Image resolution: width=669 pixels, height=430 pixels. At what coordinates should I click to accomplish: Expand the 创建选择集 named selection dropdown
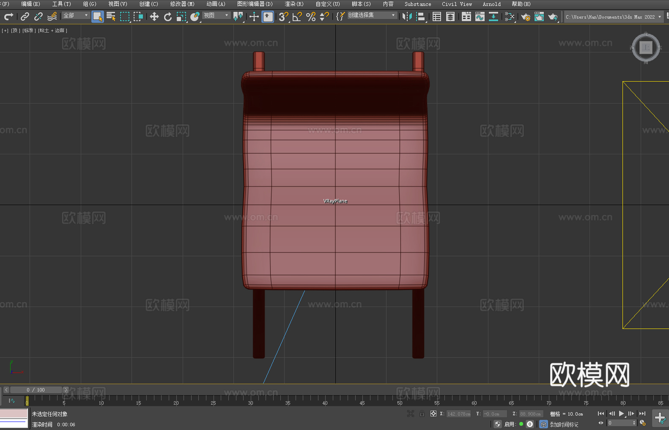pos(372,15)
